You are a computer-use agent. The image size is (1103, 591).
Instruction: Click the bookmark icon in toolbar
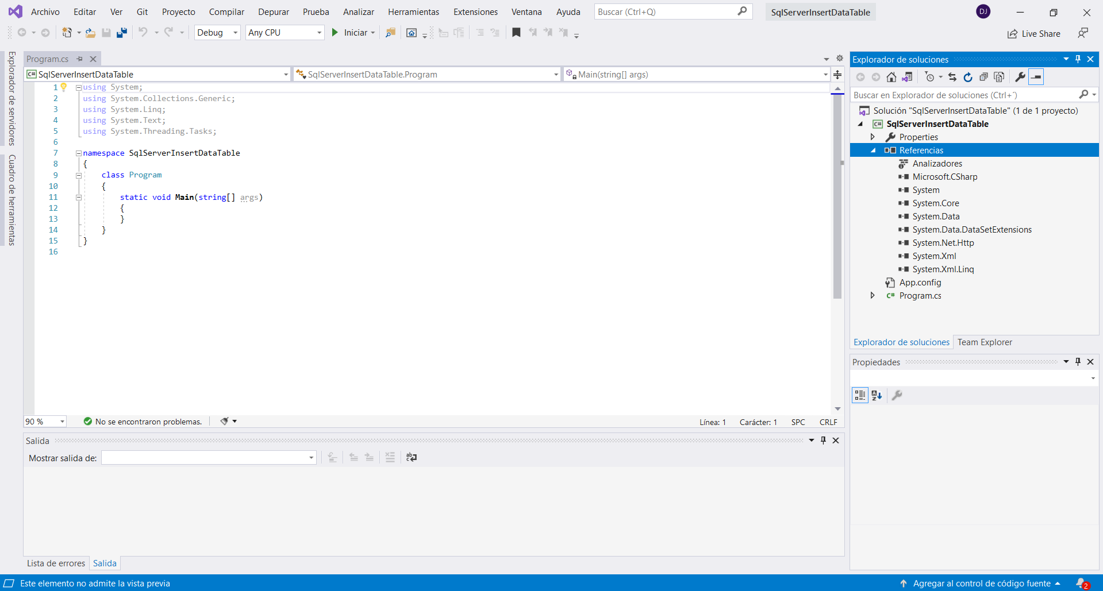pos(516,33)
